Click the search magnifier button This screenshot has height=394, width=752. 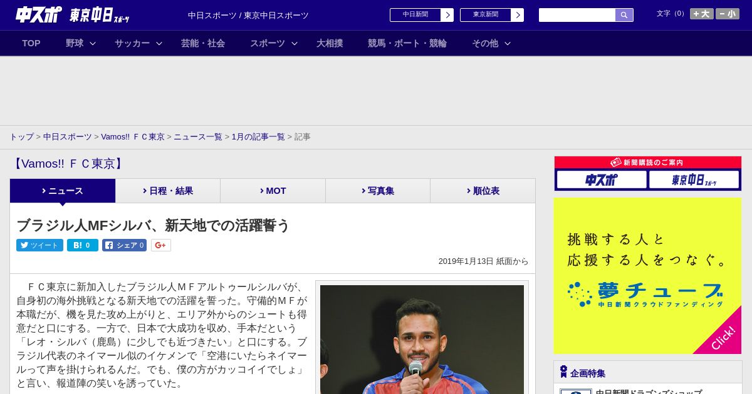pyautogui.click(x=624, y=15)
